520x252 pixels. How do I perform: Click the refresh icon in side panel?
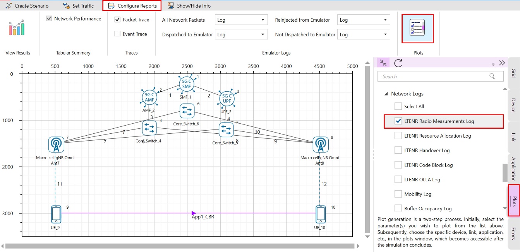click(x=398, y=63)
